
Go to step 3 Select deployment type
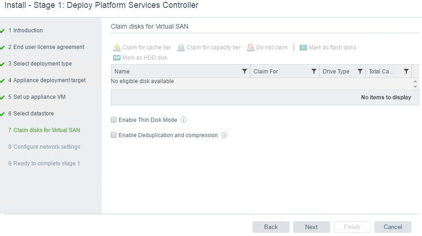[40, 64]
